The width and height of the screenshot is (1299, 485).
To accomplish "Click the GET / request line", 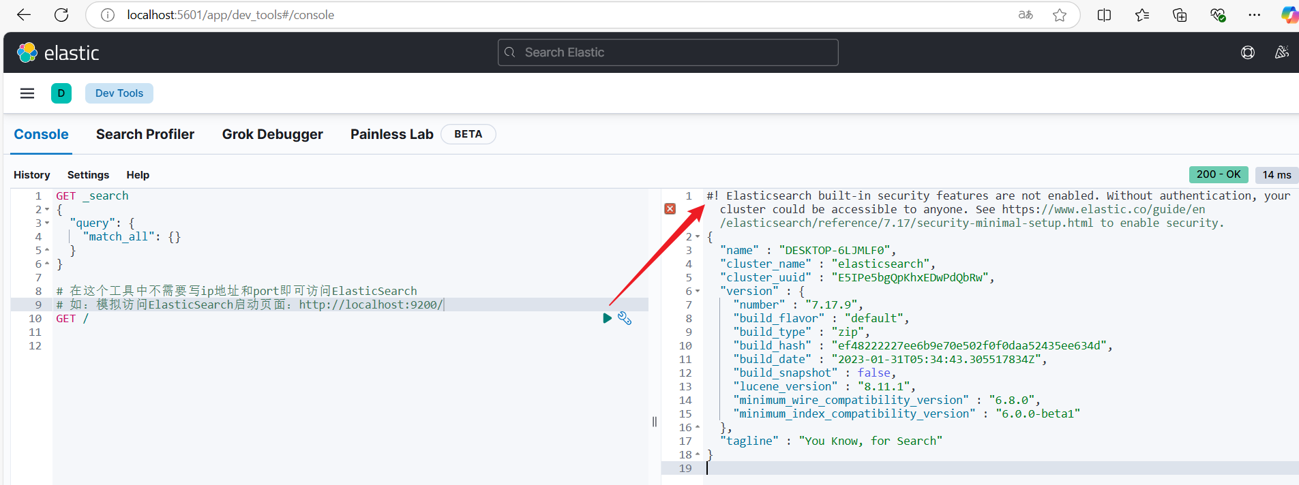I will 72,318.
